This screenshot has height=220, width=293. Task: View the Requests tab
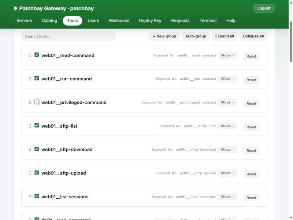tap(180, 21)
